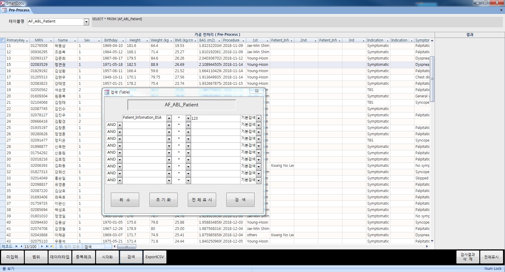The height and width of the screenshot is (272, 505).
Task: Go to first record navigation arrow
Action: [x=16, y=246]
